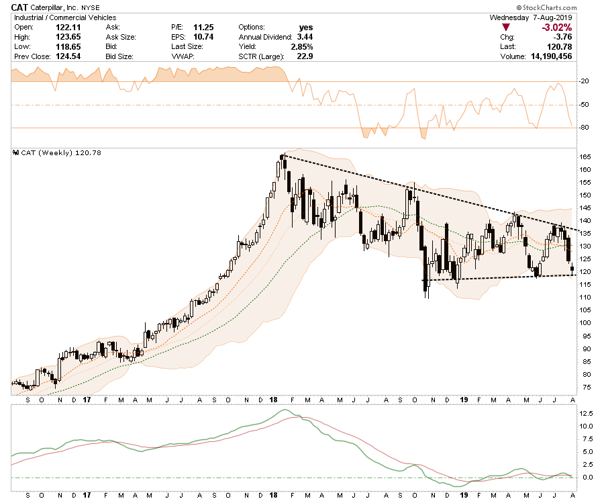
Task: Click the MACD peak near early 2018
Action: [285, 410]
